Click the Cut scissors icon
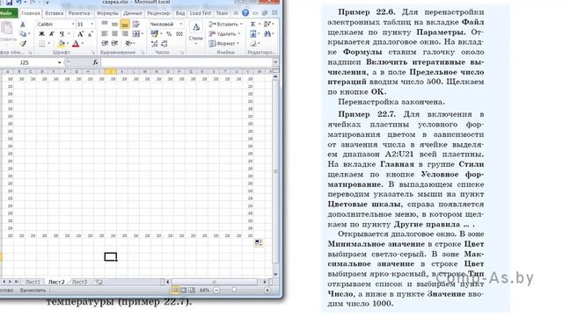563x316 pixels. tap(22, 25)
